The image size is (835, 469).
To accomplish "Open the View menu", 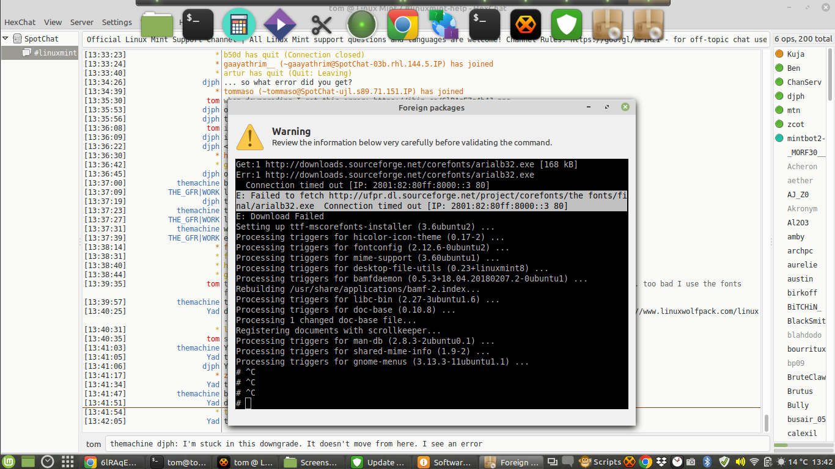I will coord(53,22).
